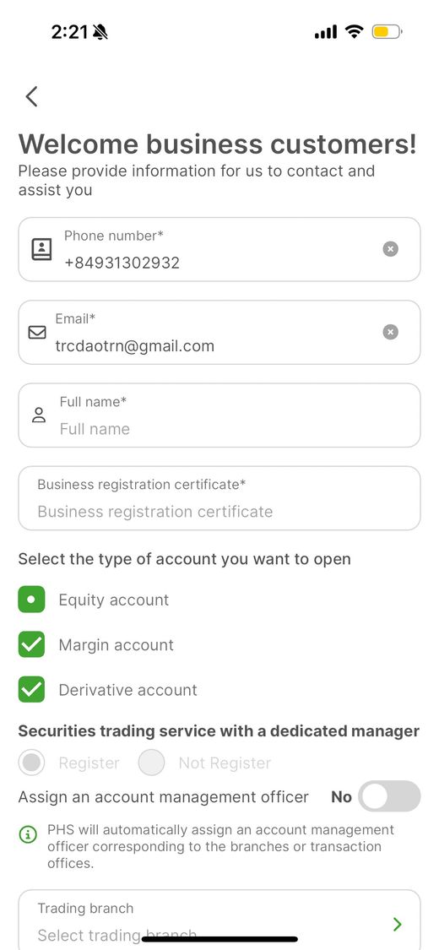Select the Not Register radio button
Image resolution: width=439 pixels, height=950 pixels.
coord(151,763)
